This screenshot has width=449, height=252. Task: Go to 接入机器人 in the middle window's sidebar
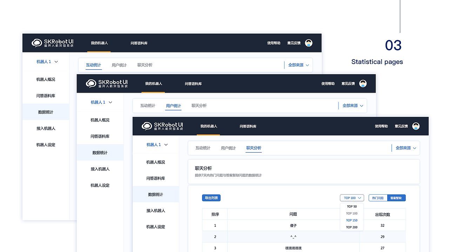[100, 169]
